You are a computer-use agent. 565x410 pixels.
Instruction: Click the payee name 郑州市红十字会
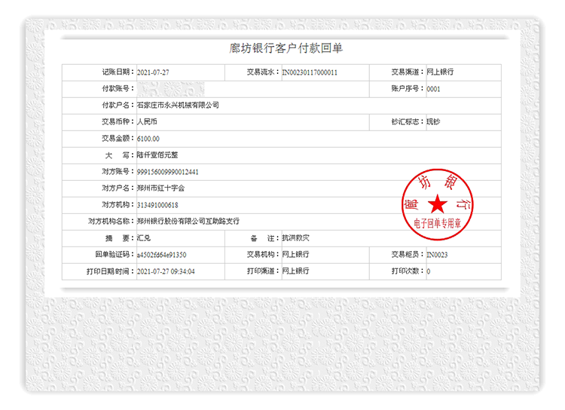[x=160, y=188]
